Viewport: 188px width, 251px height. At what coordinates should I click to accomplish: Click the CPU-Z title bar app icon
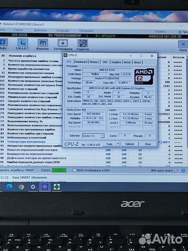click(65, 55)
